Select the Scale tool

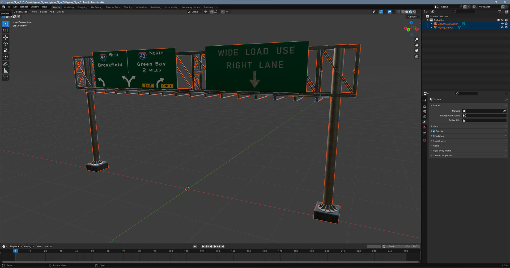pyautogui.click(x=6, y=50)
